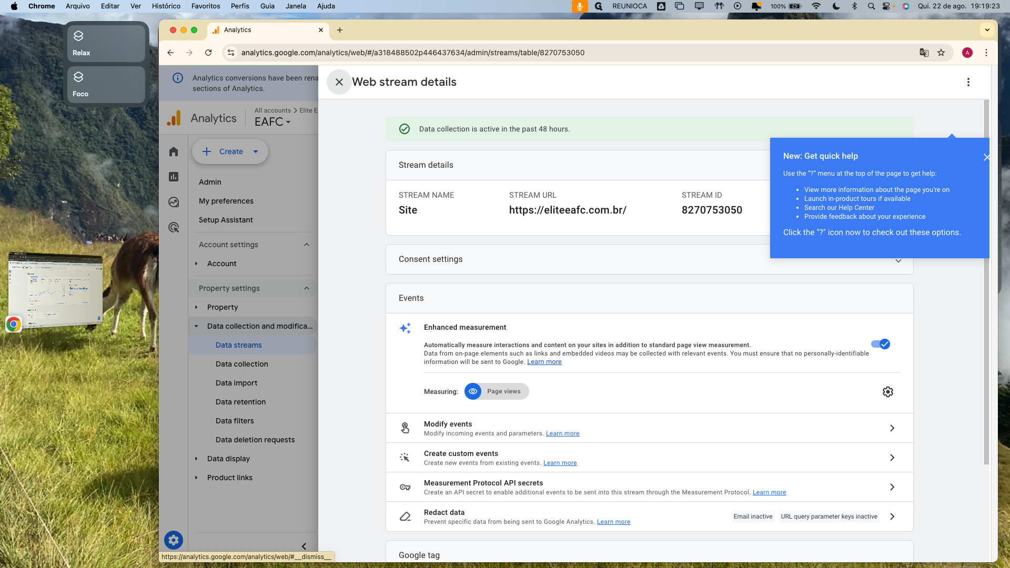The width and height of the screenshot is (1010, 568).
Task: Open the Chrome profile avatar
Action: pos(967,53)
